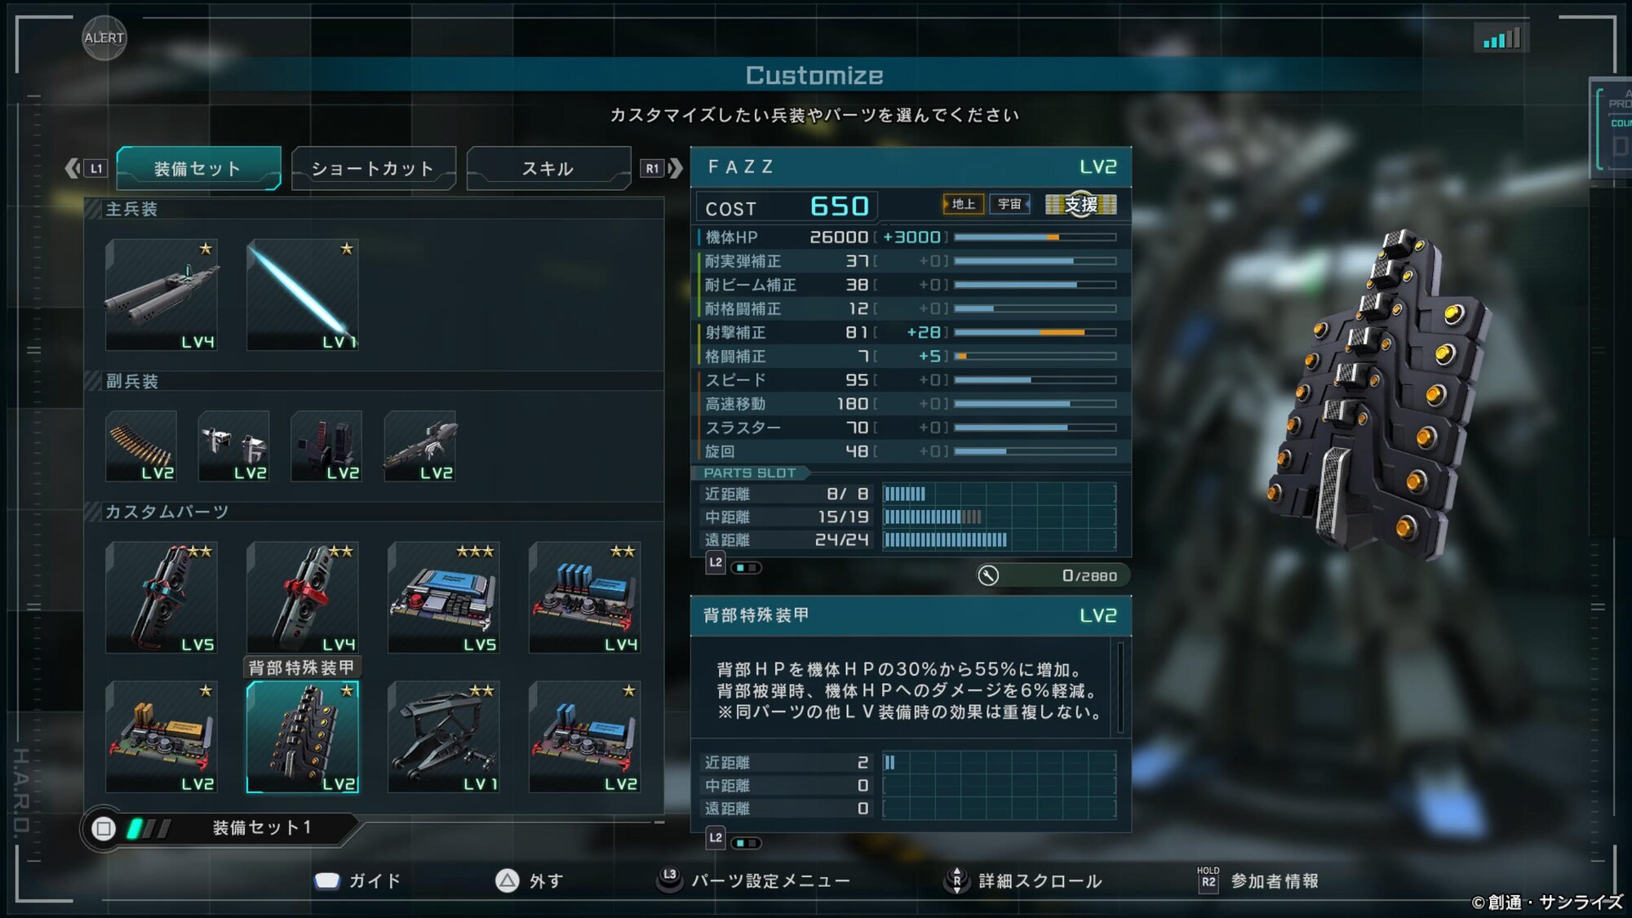Select the highlighted LV2 back armor part
Viewport: 1632px width, 918px height.
tap(302, 737)
